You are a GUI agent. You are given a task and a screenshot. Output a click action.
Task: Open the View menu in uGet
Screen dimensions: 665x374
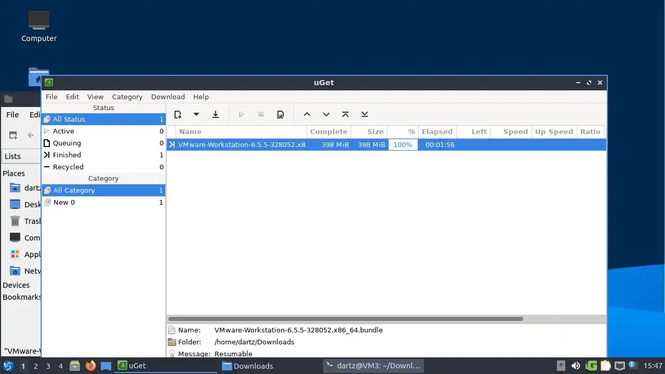95,97
